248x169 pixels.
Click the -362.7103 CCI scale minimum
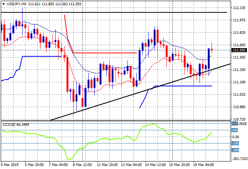[239, 159]
